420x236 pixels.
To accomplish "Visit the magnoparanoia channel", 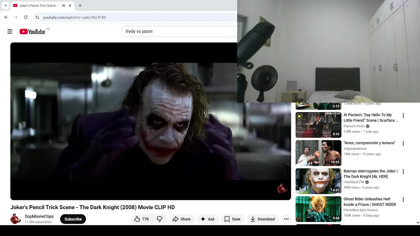I will click(x=355, y=148).
